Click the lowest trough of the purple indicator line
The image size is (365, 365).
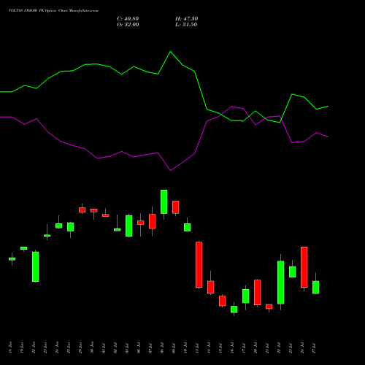170,171
